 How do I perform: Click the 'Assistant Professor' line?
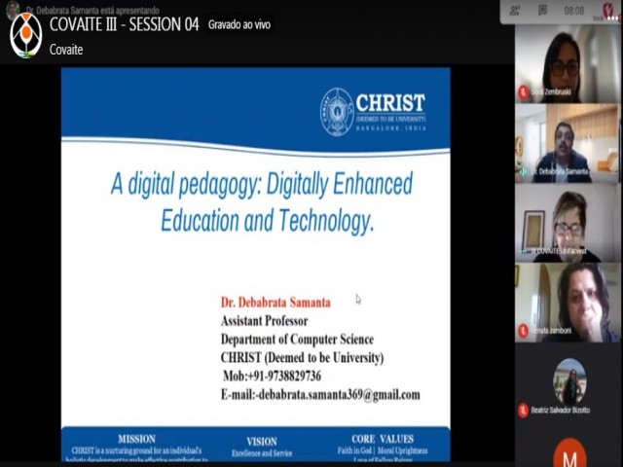[x=264, y=321]
